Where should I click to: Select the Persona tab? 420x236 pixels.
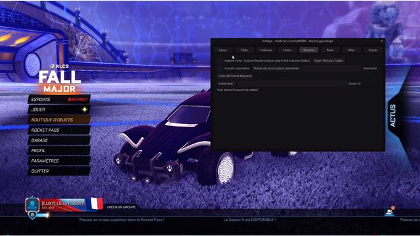point(308,50)
